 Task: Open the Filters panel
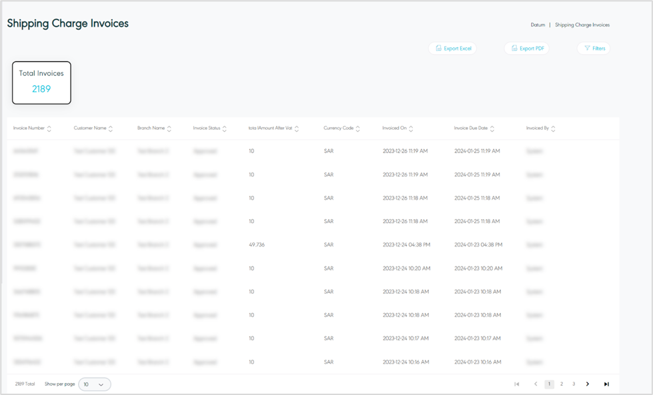(594, 49)
